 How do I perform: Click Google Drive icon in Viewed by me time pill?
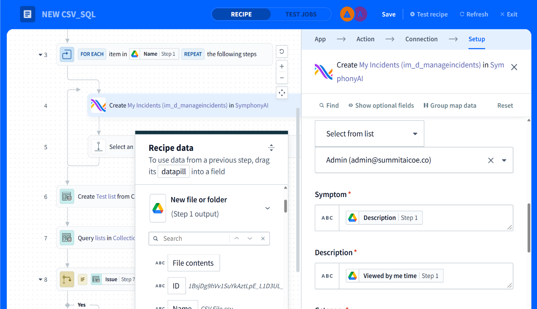pos(353,276)
